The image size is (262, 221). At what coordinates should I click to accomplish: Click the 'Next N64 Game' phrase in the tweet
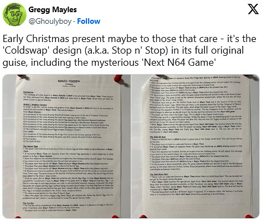179,62
